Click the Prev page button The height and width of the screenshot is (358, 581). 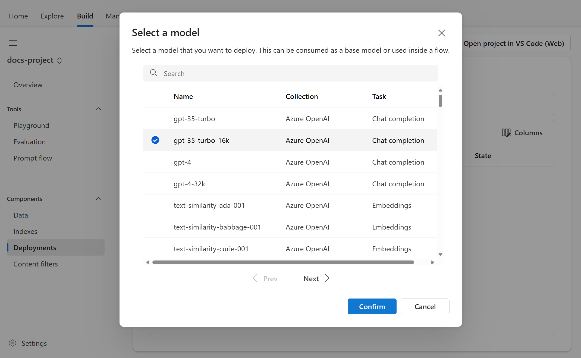265,279
